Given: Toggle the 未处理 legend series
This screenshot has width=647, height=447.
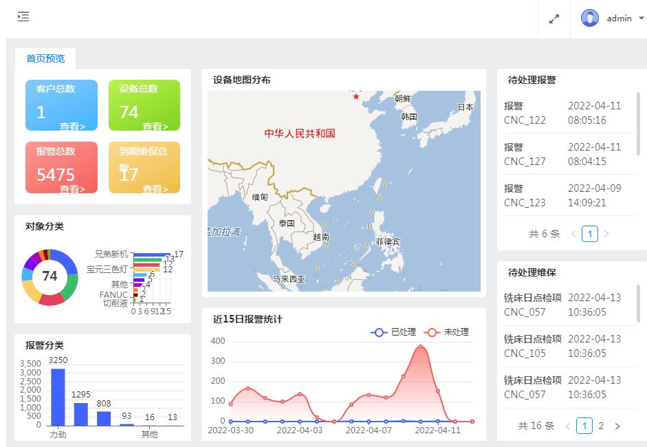Looking at the screenshot, I should 448,332.
